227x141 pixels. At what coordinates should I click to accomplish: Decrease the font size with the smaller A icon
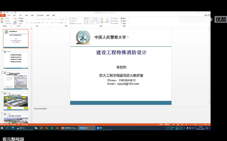tap(45, 19)
